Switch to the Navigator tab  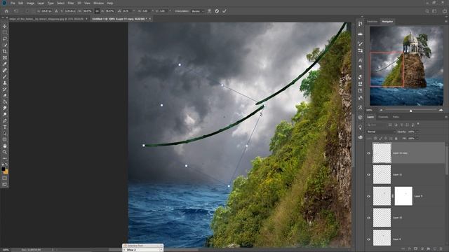[387, 22]
